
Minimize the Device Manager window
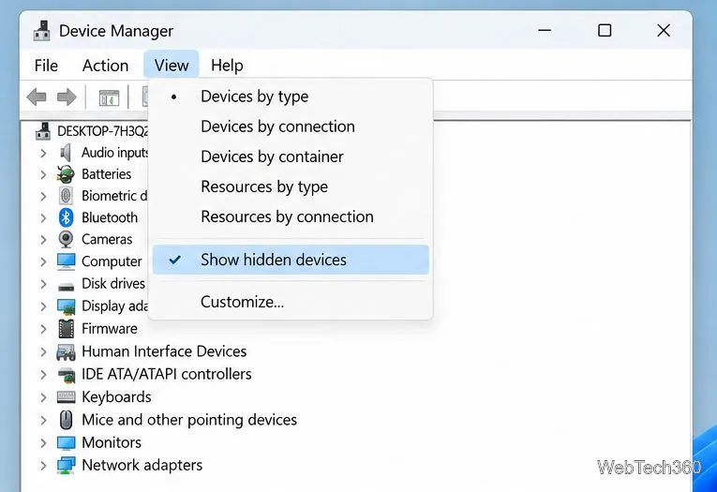(545, 31)
